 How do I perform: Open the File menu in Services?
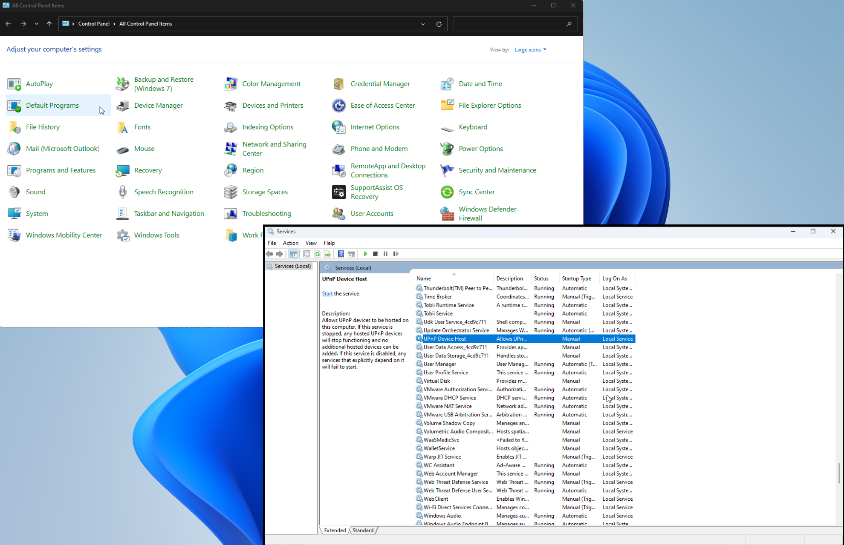[x=272, y=243]
